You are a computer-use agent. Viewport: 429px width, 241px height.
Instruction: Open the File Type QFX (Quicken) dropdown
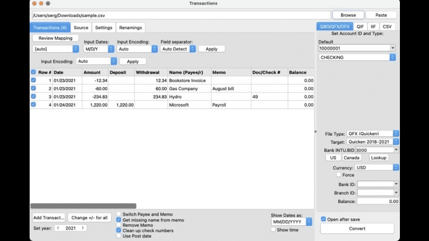[373, 133]
